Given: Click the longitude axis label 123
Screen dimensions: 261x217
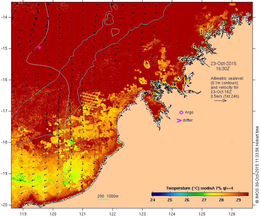Looking at the screenshot, I should [x=142, y=214].
